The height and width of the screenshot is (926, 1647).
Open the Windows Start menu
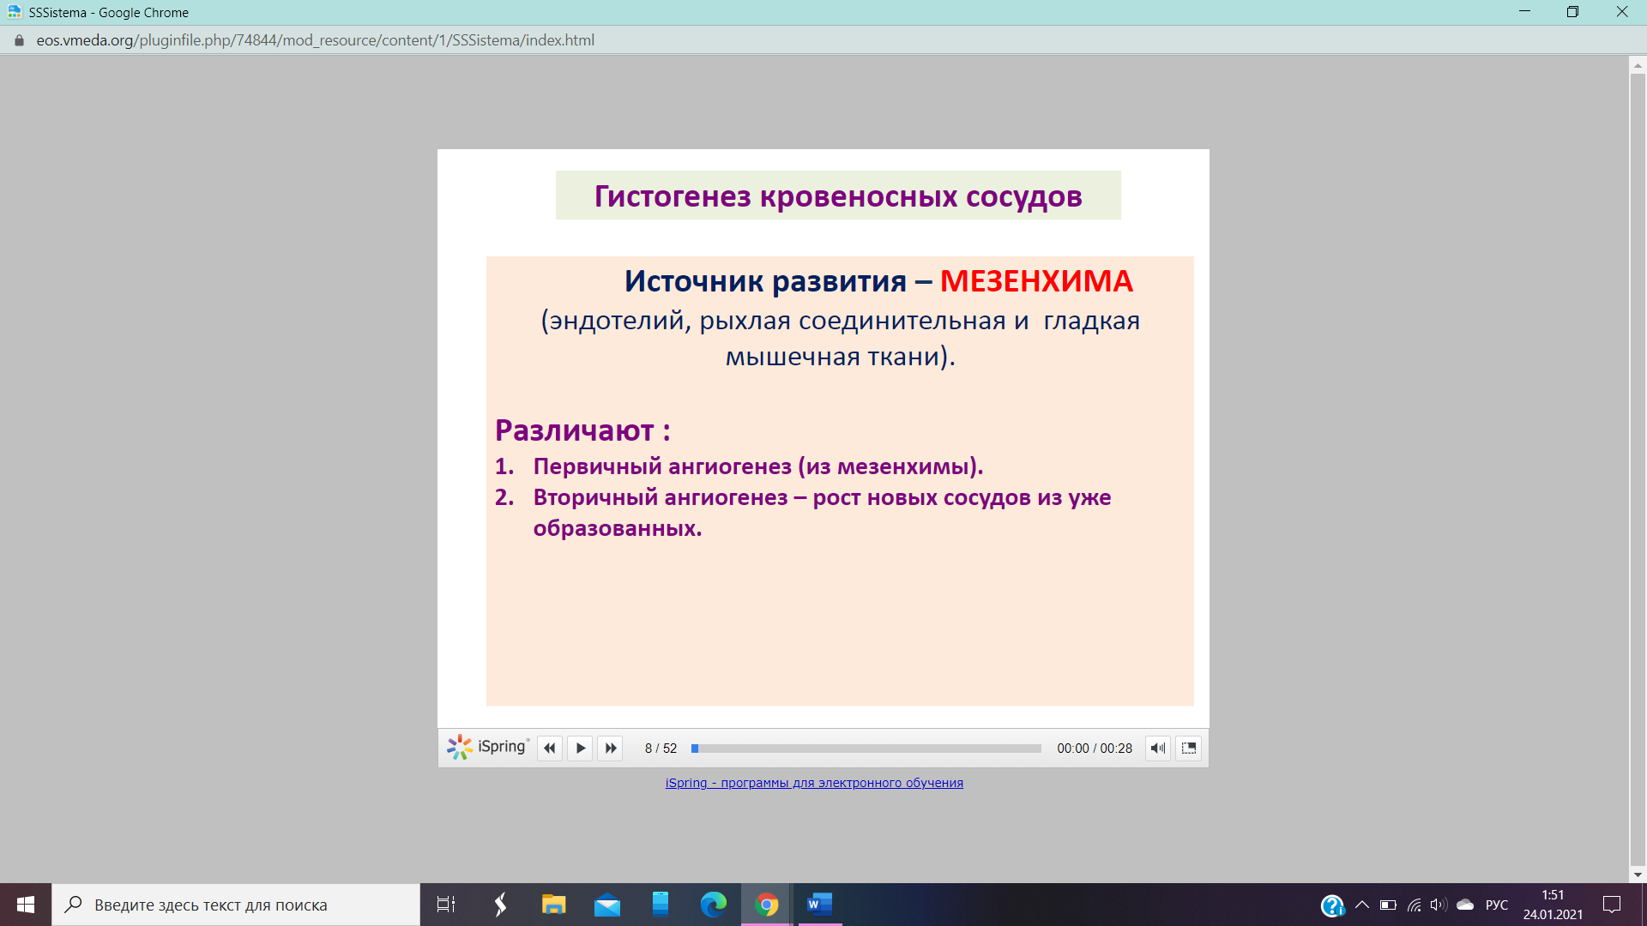[x=26, y=905]
